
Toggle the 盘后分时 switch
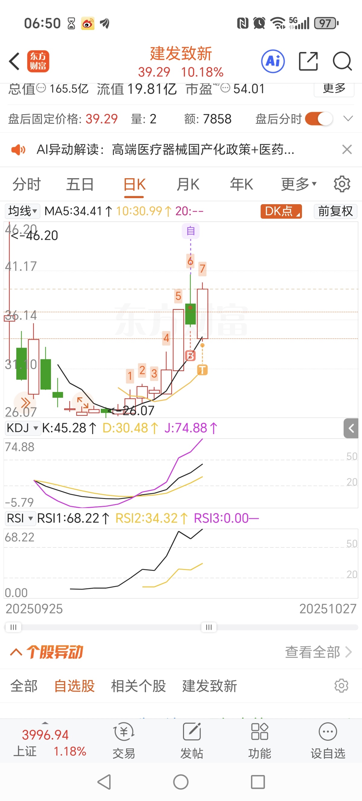tap(319, 119)
